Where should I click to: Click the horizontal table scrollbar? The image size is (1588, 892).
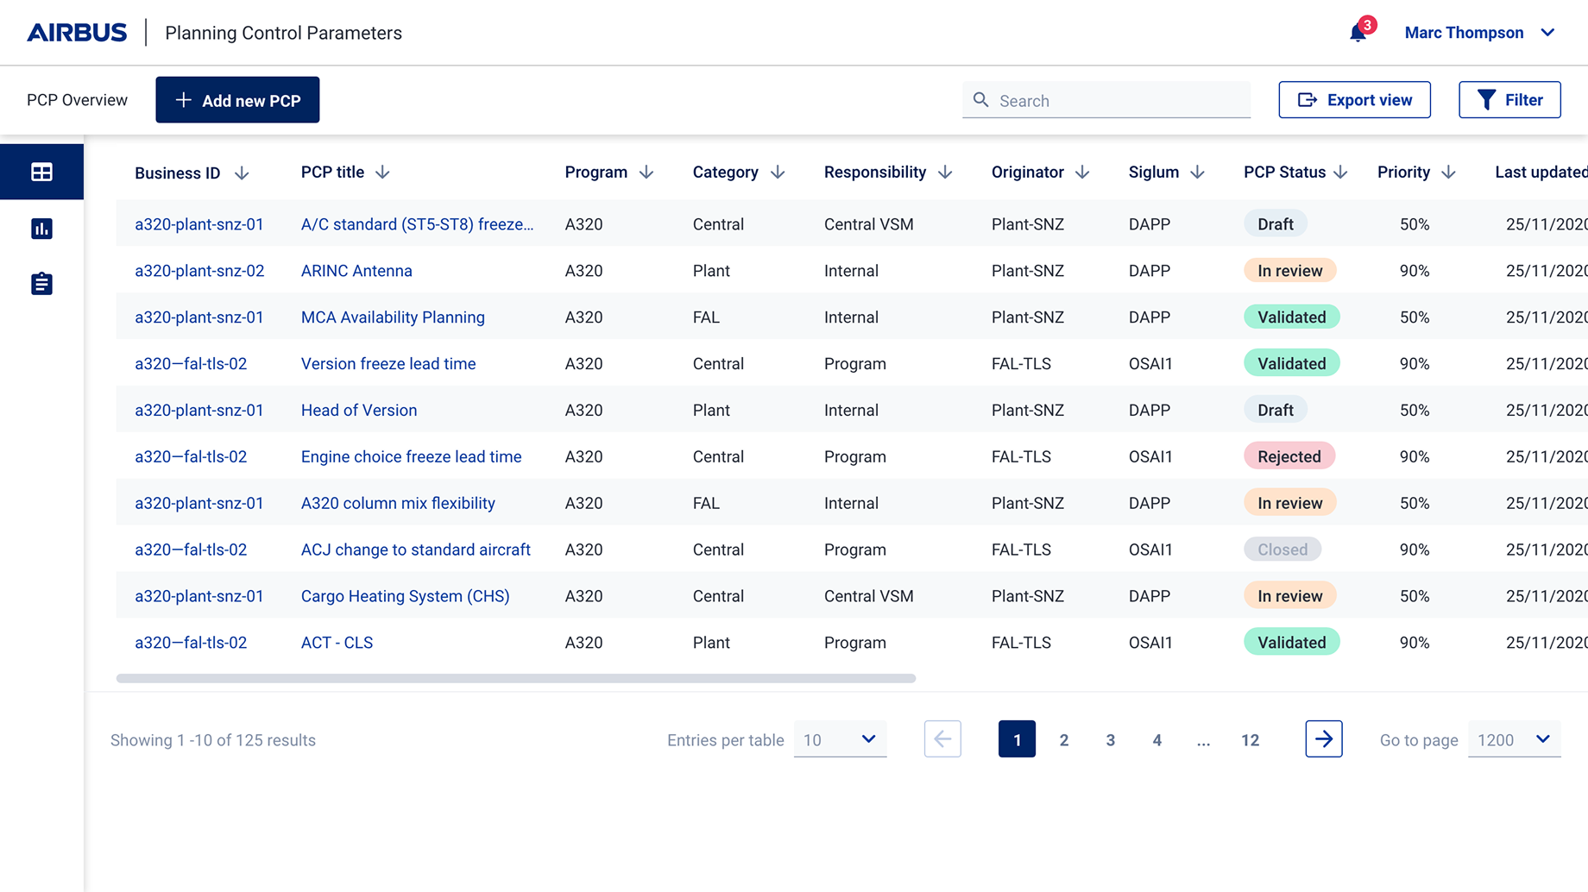point(515,679)
